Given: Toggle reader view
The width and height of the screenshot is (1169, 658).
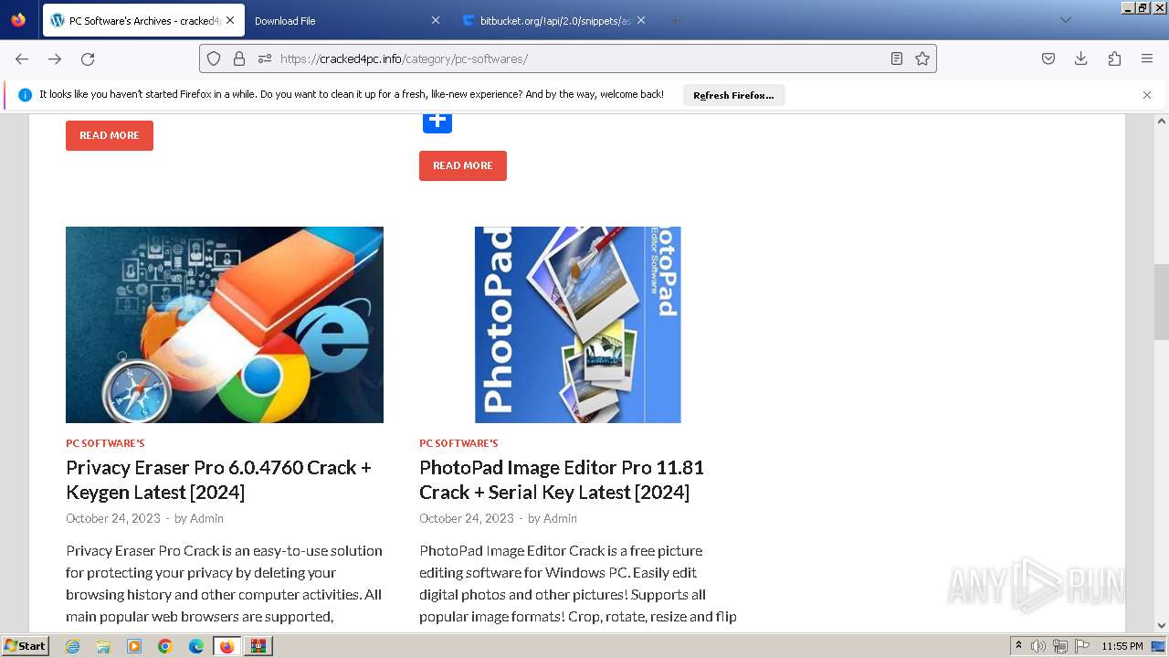Looking at the screenshot, I should [897, 58].
